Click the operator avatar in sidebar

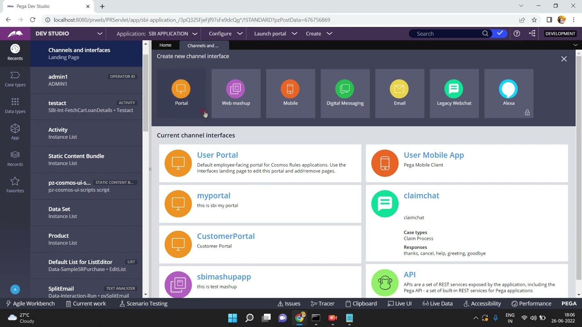[15, 289]
